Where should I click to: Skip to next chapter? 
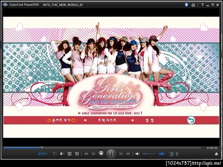[x=121, y=154]
